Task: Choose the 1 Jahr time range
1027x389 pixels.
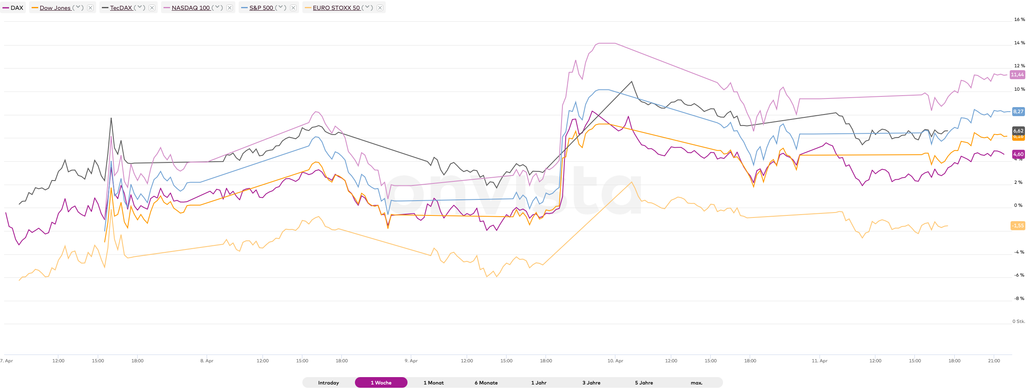Action: pyautogui.click(x=539, y=383)
